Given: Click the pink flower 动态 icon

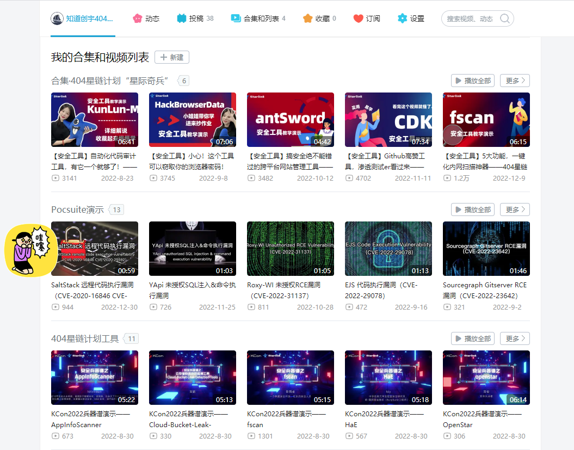Looking at the screenshot, I should 137,19.
